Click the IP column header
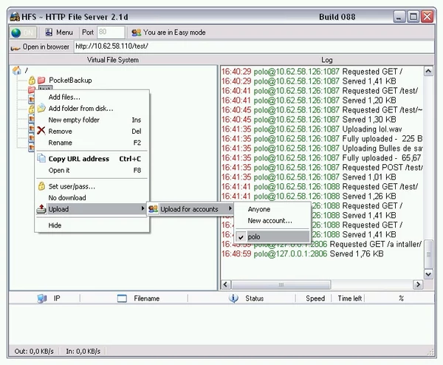443x365 pixels. click(x=44, y=299)
